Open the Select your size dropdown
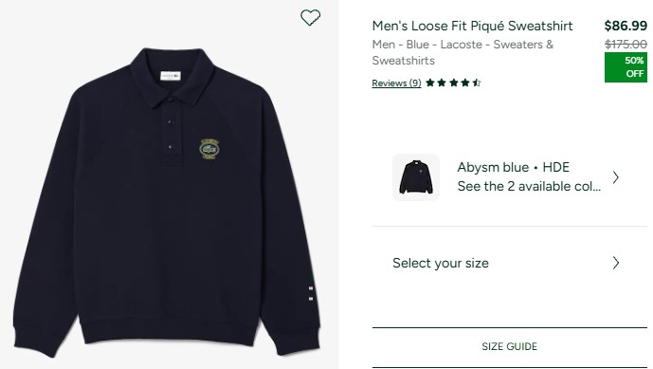 (509, 263)
